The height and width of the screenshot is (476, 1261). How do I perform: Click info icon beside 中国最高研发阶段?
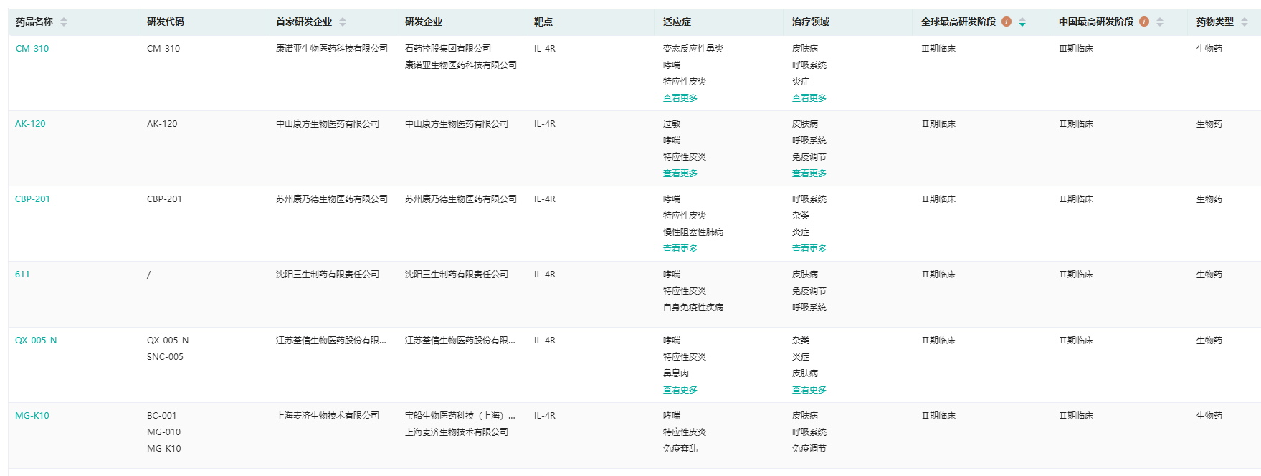(x=1144, y=22)
